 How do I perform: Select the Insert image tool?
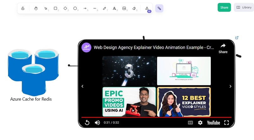(124, 8)
